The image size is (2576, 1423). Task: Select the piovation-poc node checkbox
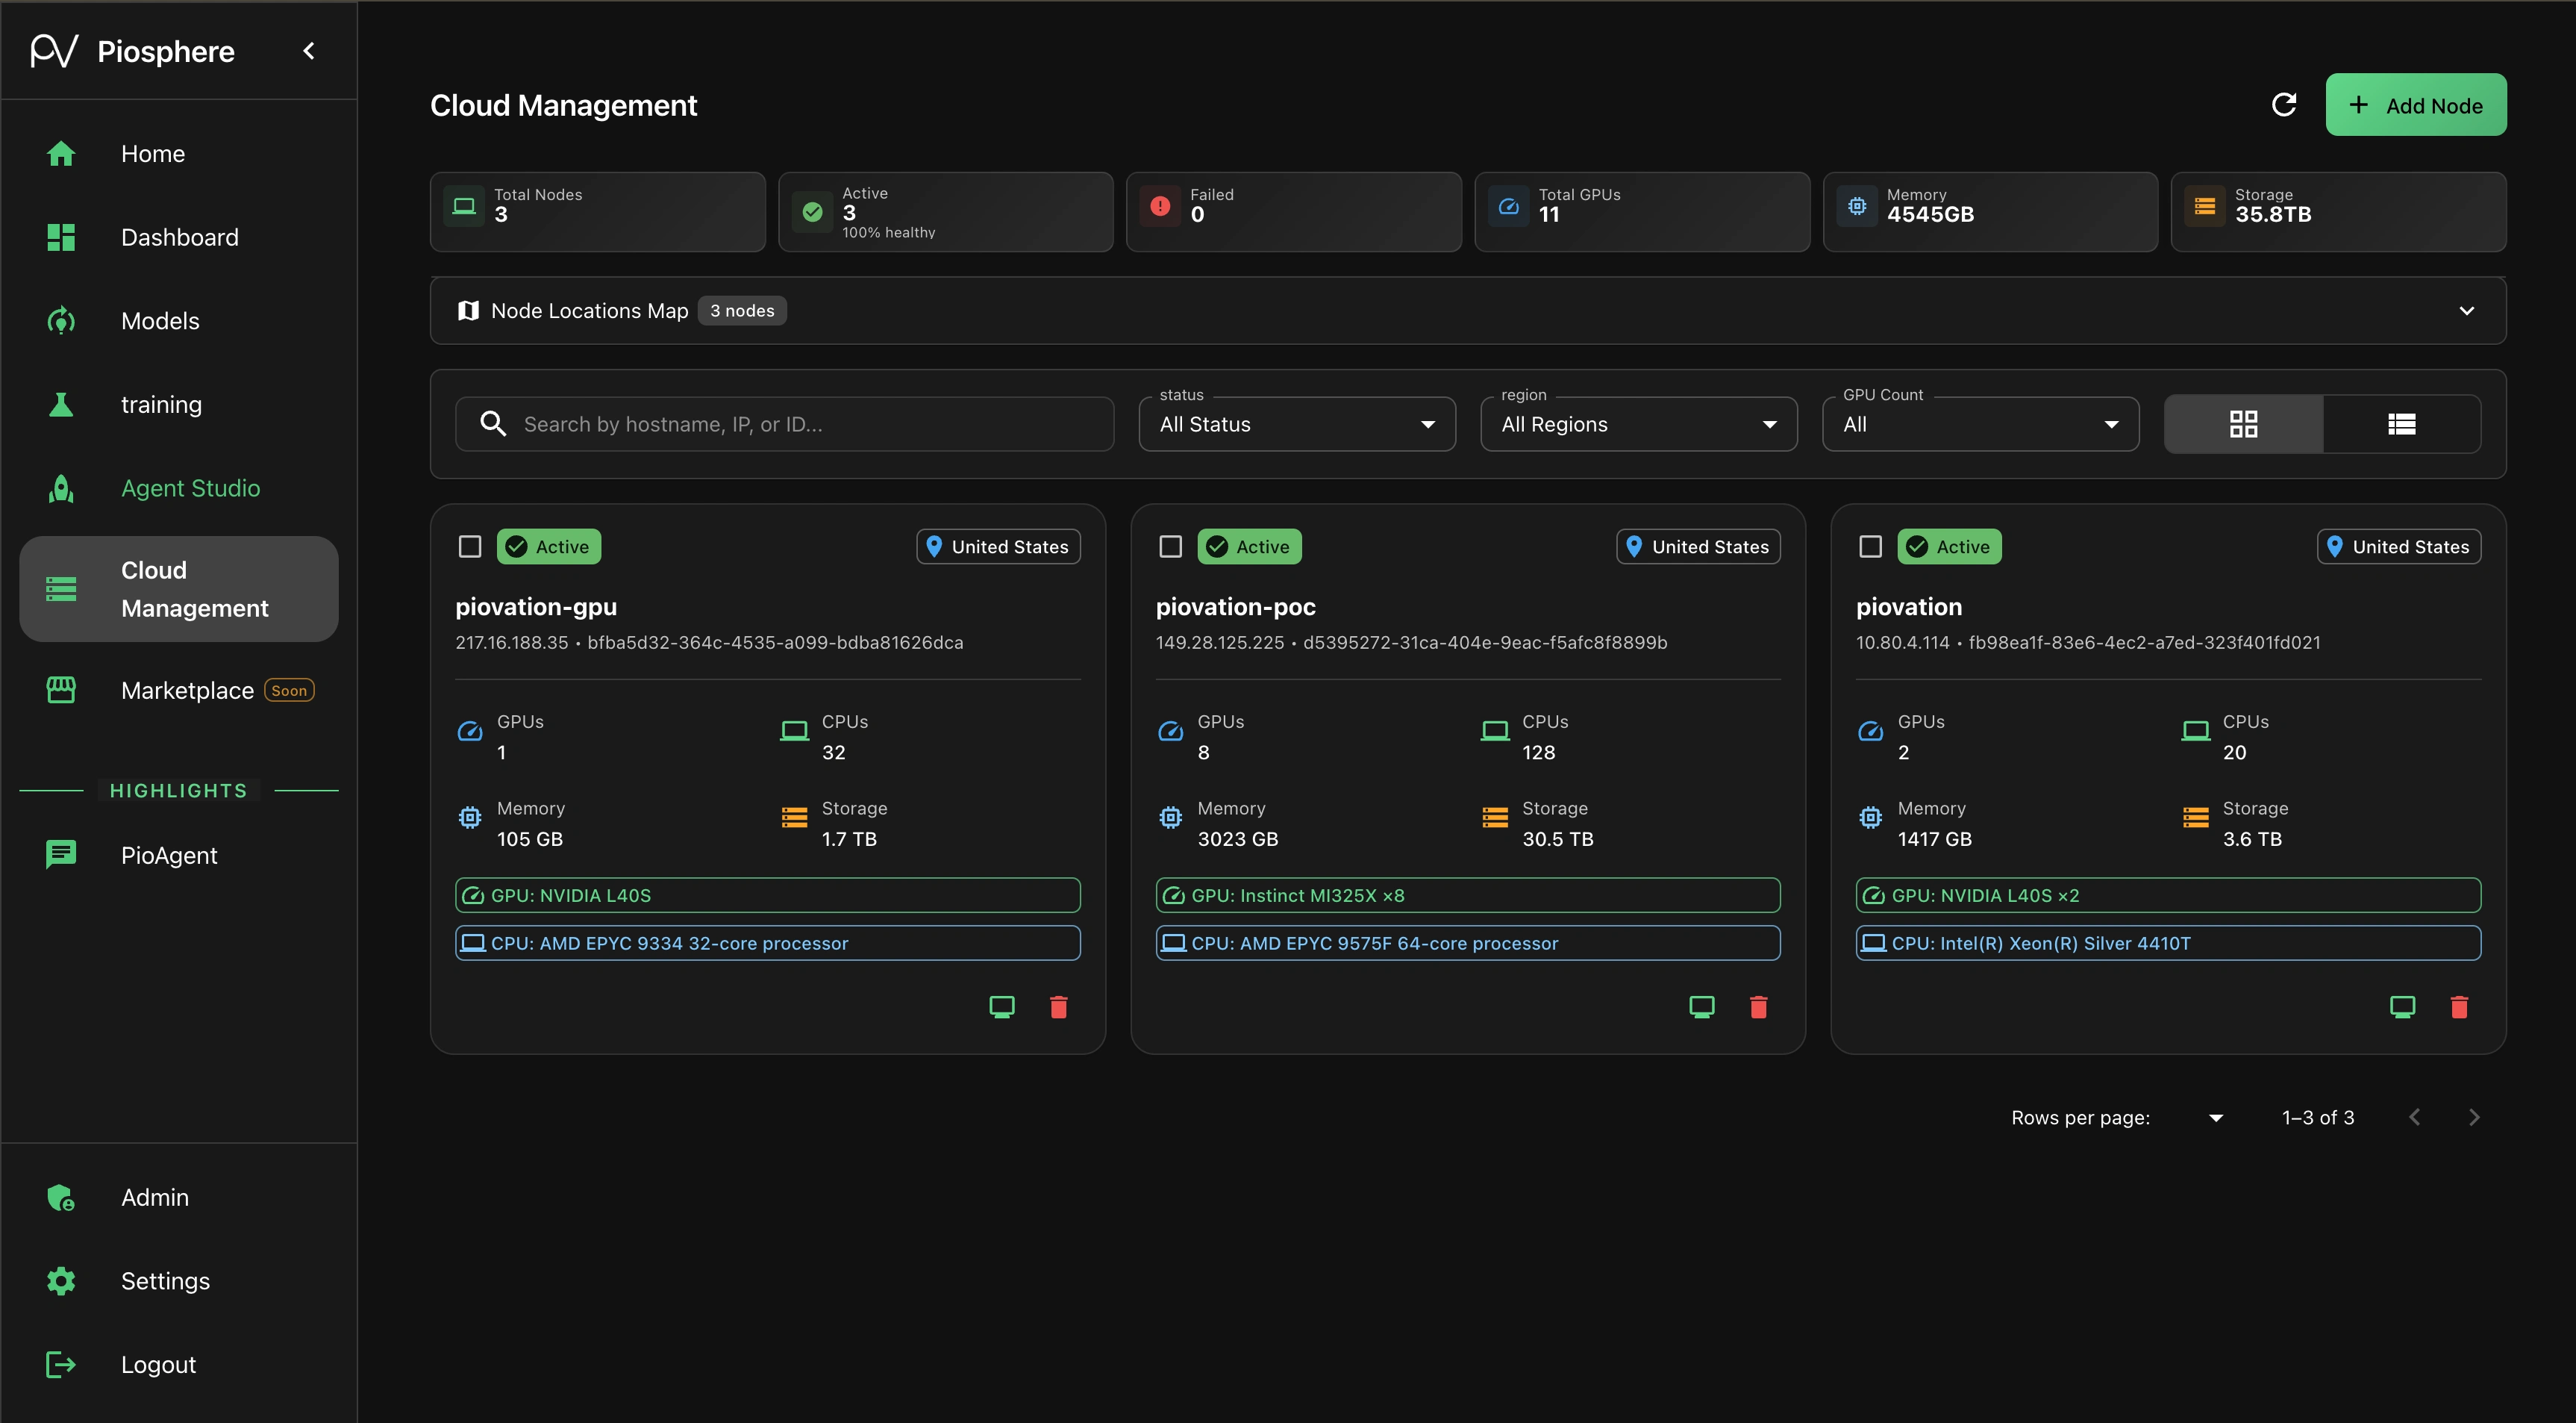[x=1170, y=547]
